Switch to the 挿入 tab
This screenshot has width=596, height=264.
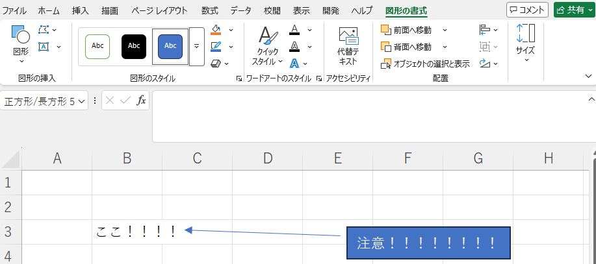(x=80, y=10)
